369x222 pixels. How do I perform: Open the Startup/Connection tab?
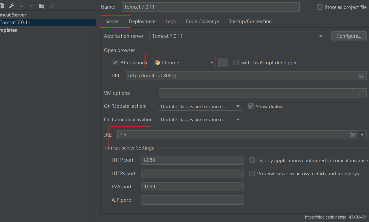[x=250, y=22]
